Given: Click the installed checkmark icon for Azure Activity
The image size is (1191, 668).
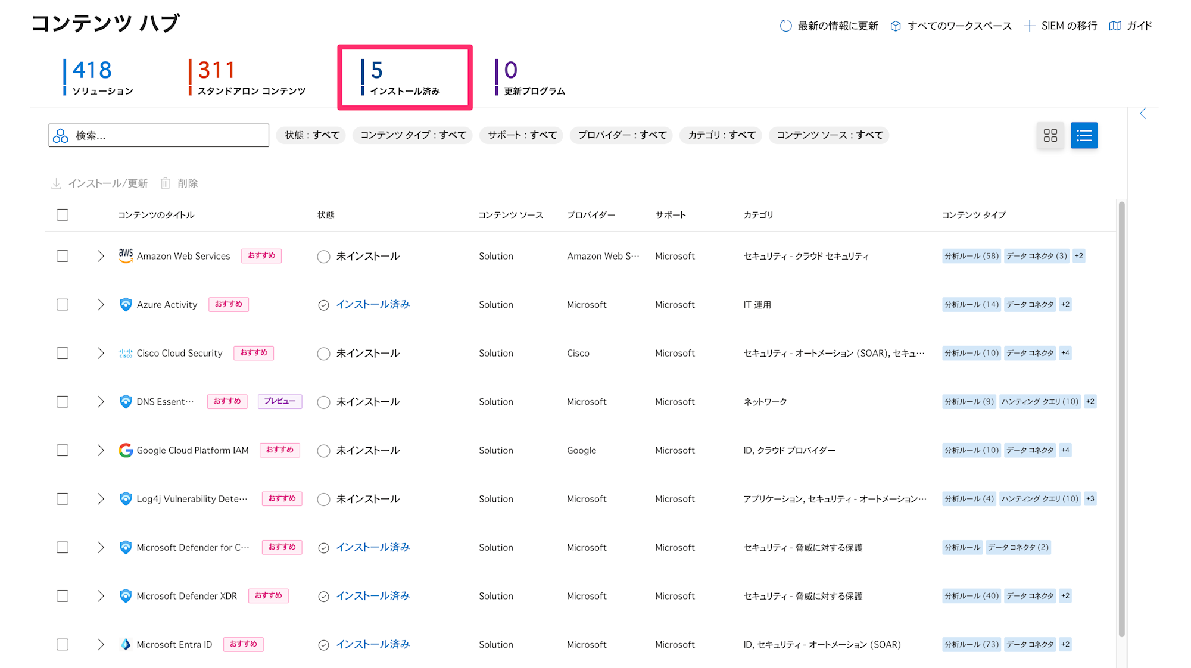Looking at the screenshot, I should [323, 305].
